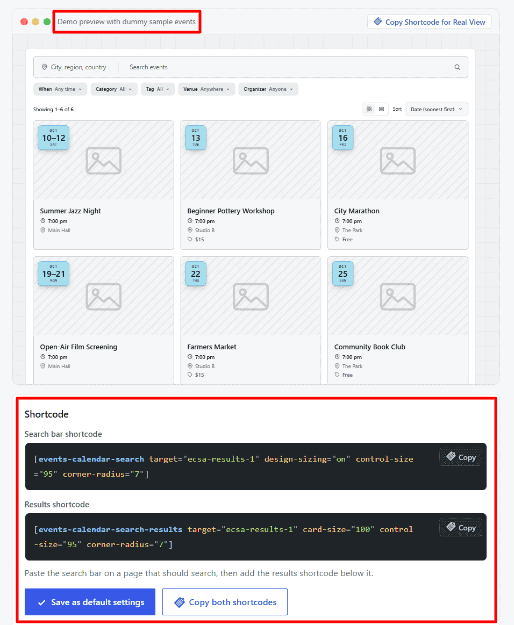Click the results shortcode code block

pos(255,537)
